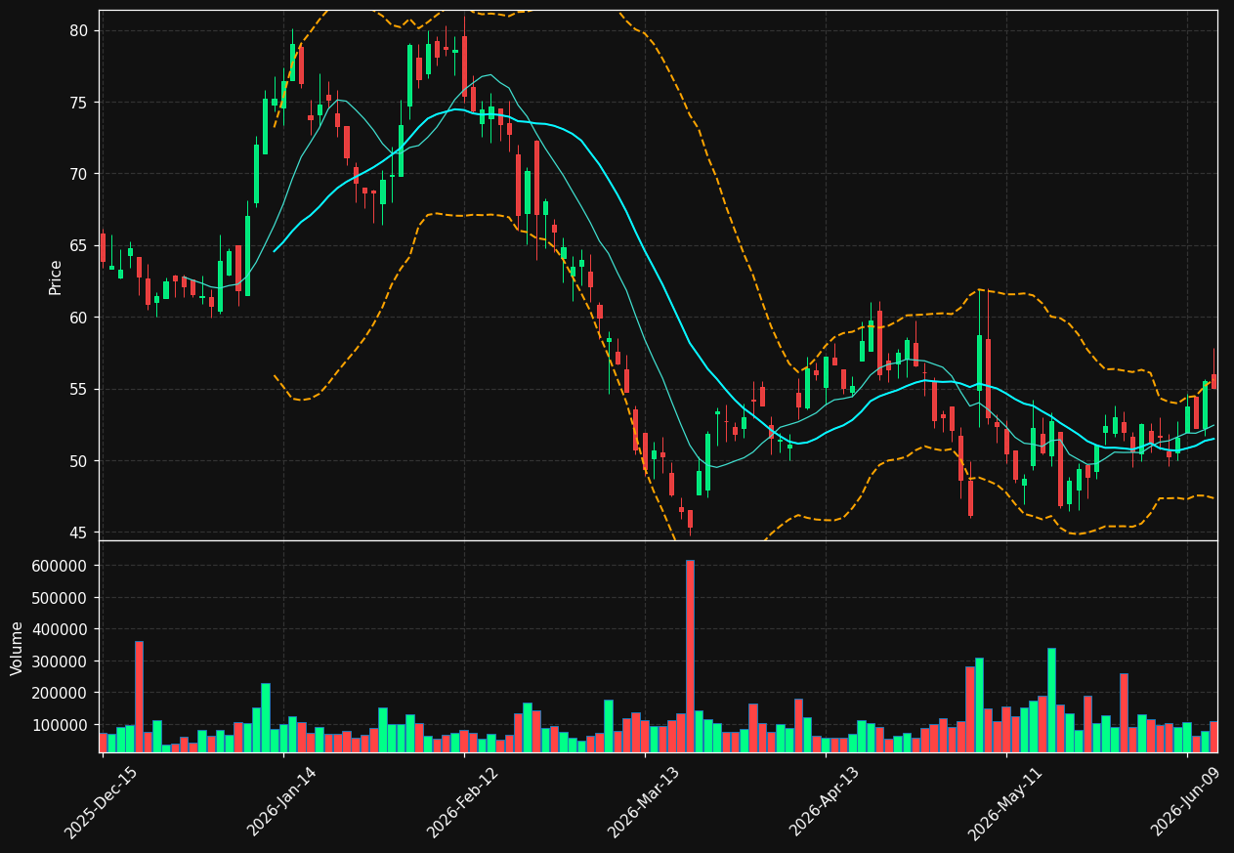Click the tall green May volume bar near 340000
1234x853 pixels.
point(1051,700)
